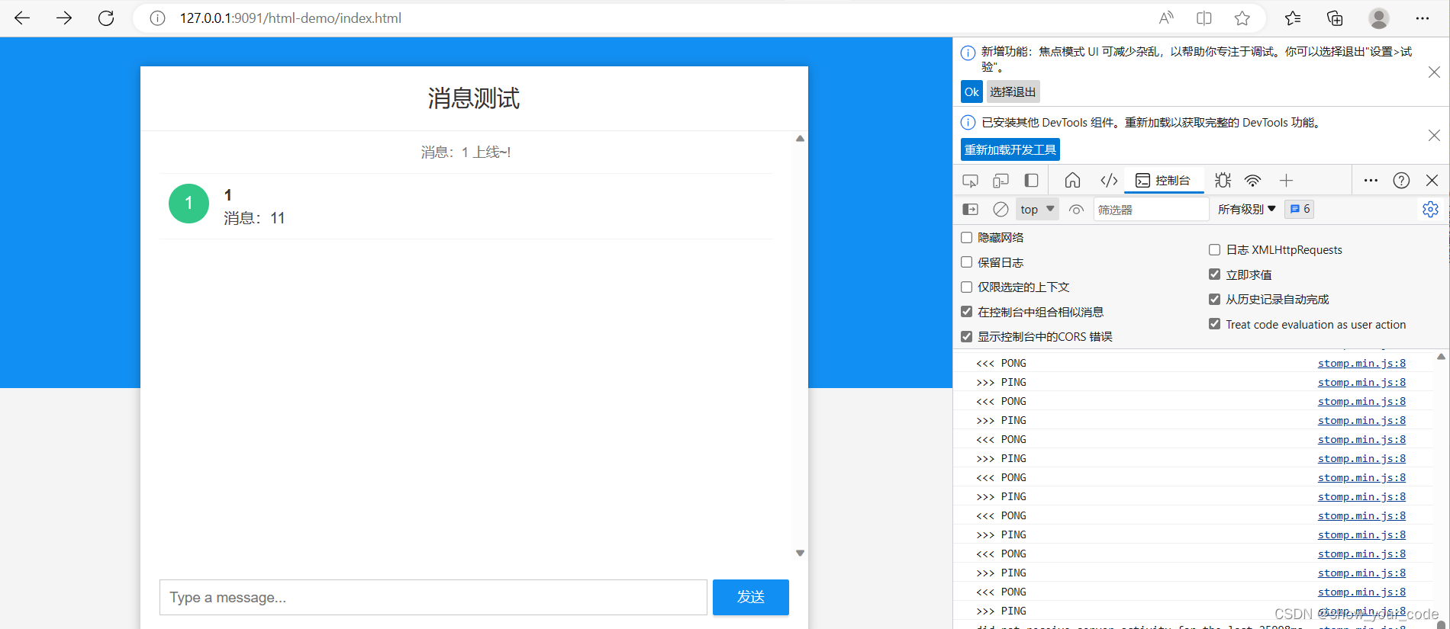Open the top JavaScript context dropdown

tap(1037, 209)
